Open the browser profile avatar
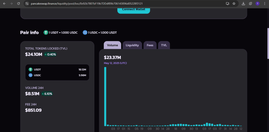This screenshot has height=132, width=269. click(x=257, y=3)
